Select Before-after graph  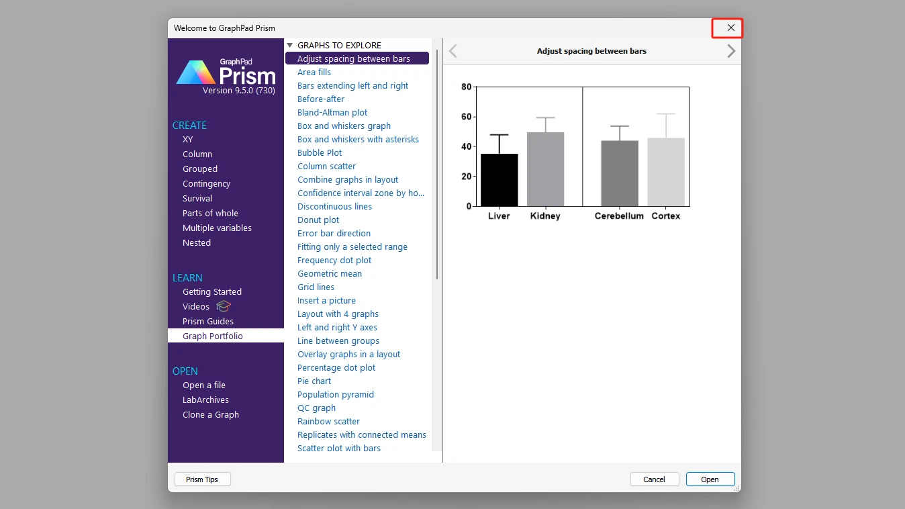pos(321,99)
